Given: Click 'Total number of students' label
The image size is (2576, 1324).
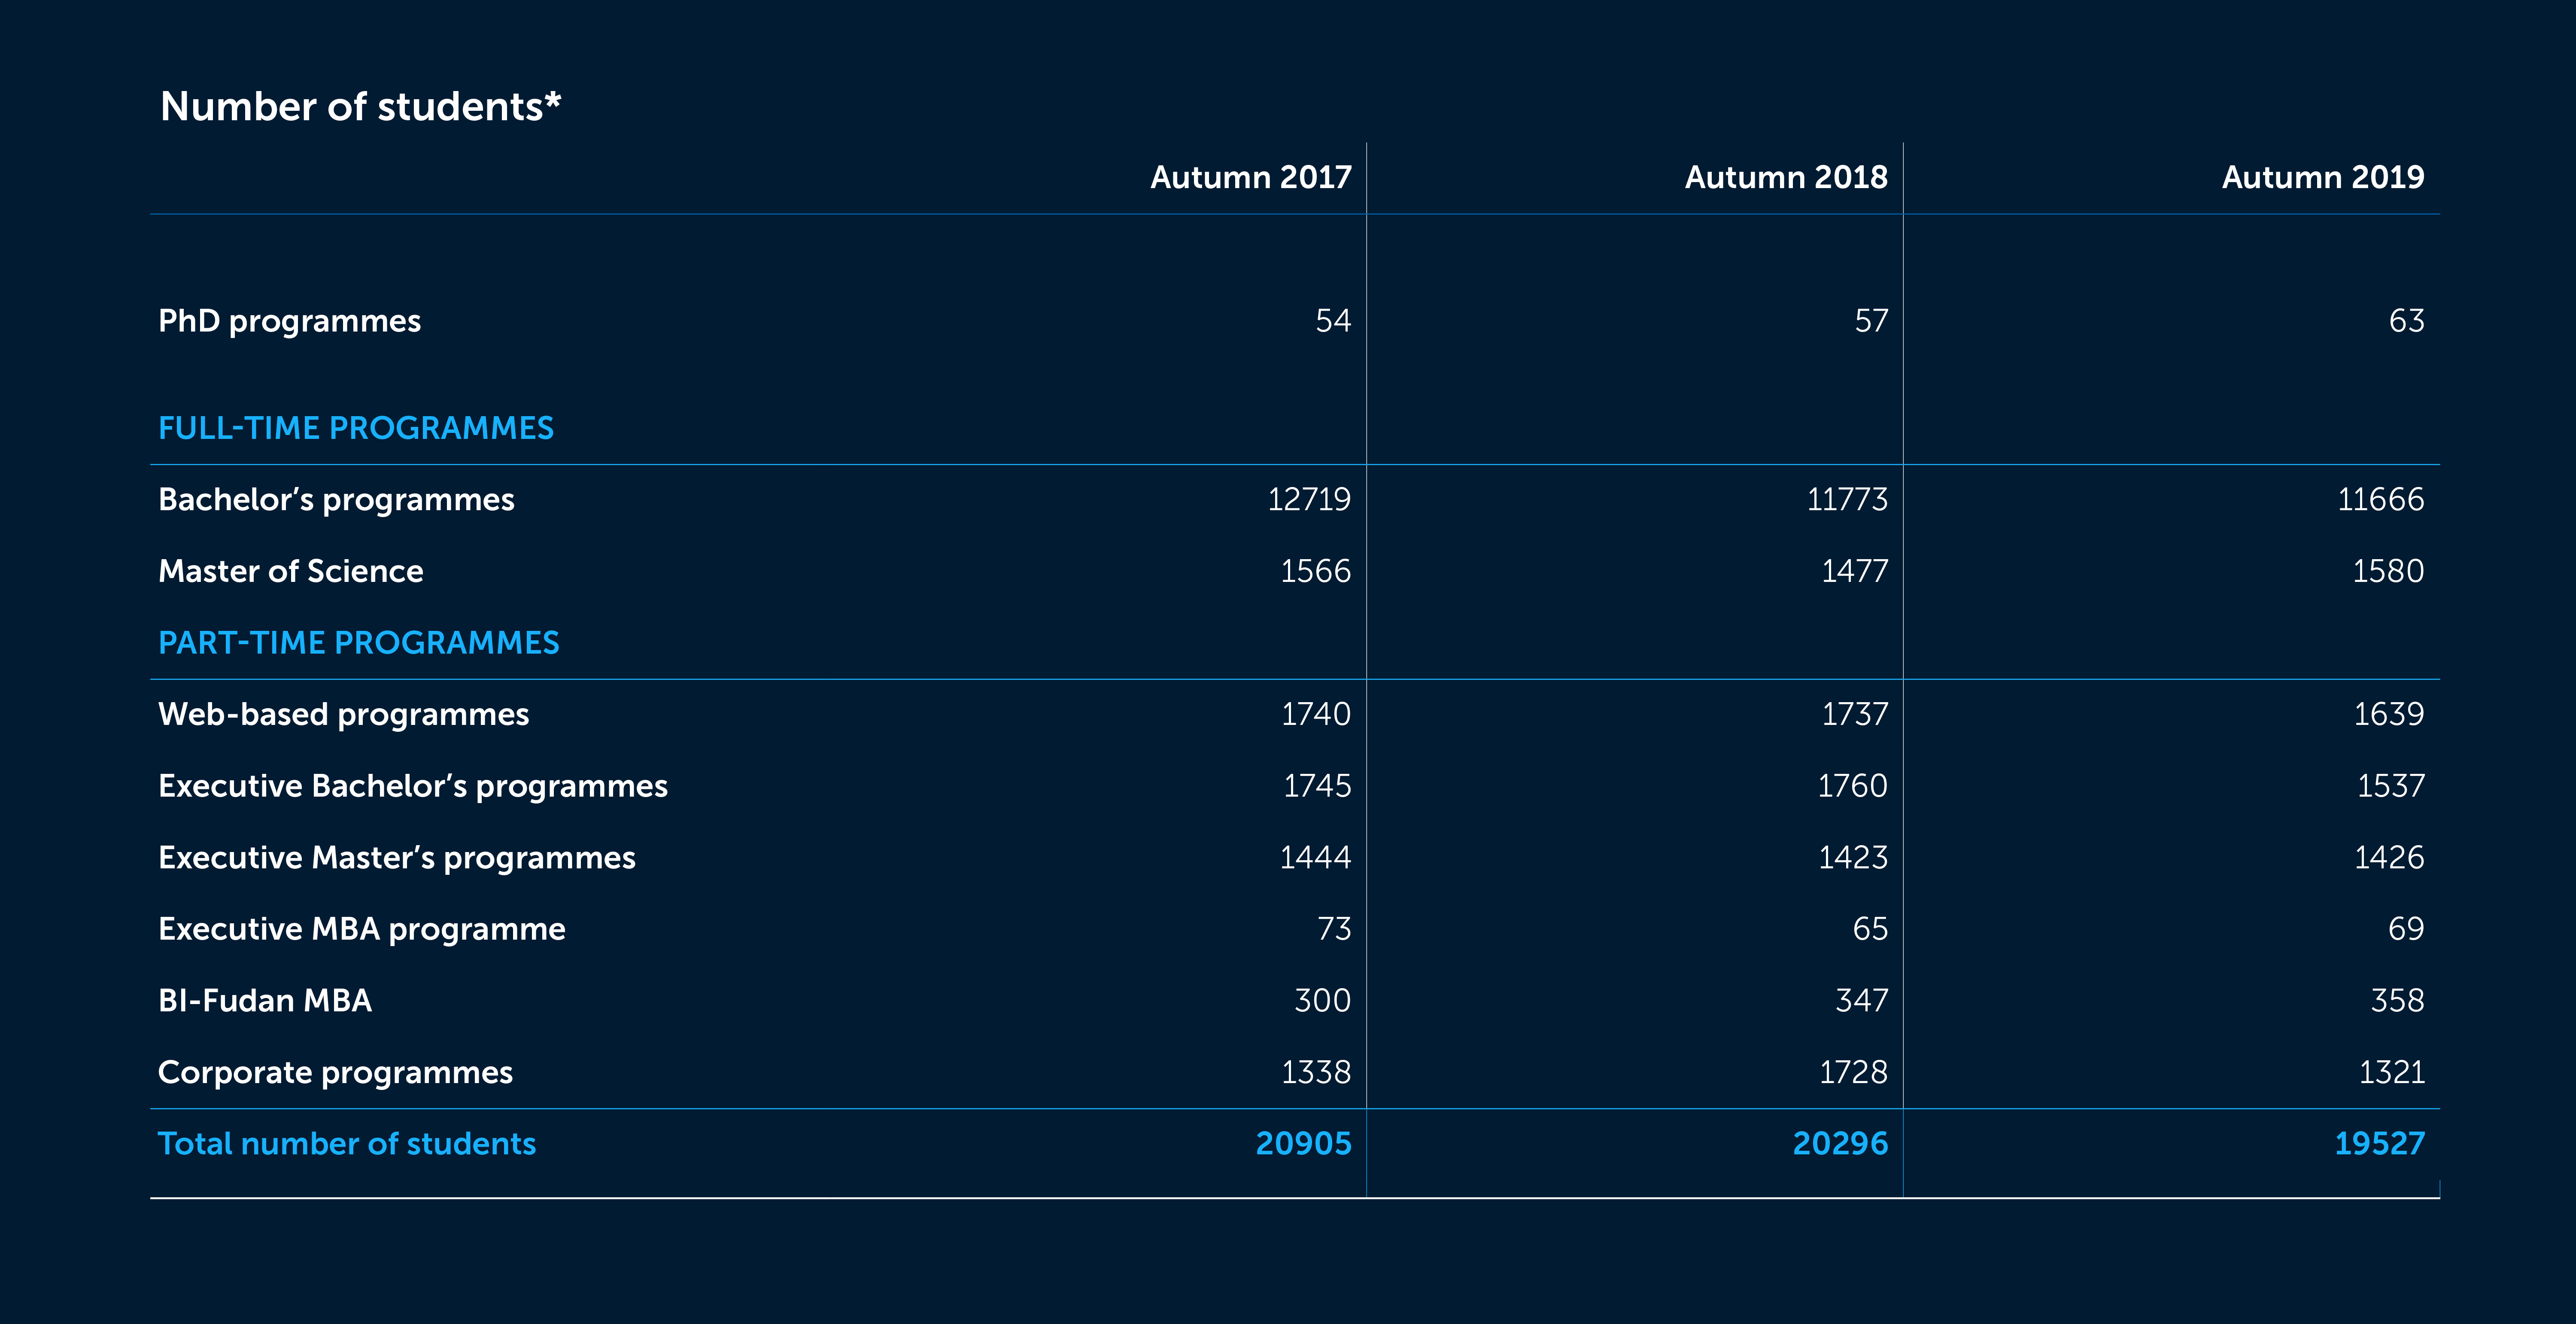Looking at the screenshot, I should [x=347, y=1144].
